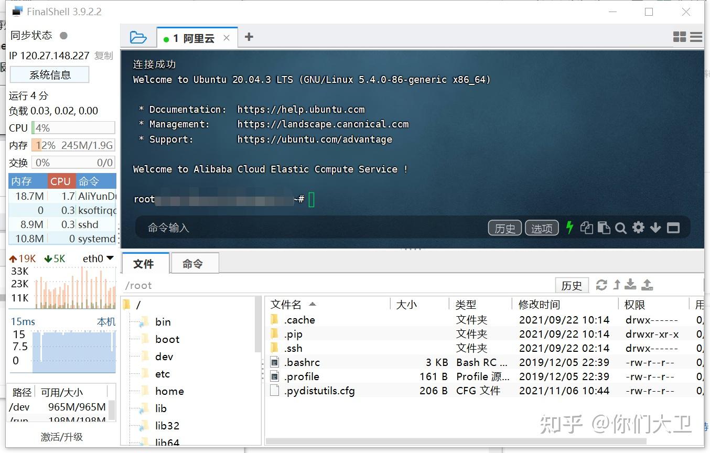Click the CPU 4% usage bar
Viewport: 710px width, 453px height.
pyautogui.click(x=73, y=128)
